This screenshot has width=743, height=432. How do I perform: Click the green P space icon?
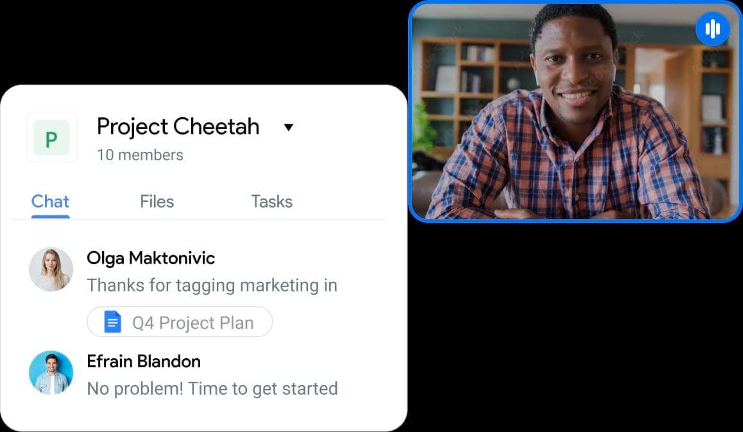coord(51,138)
